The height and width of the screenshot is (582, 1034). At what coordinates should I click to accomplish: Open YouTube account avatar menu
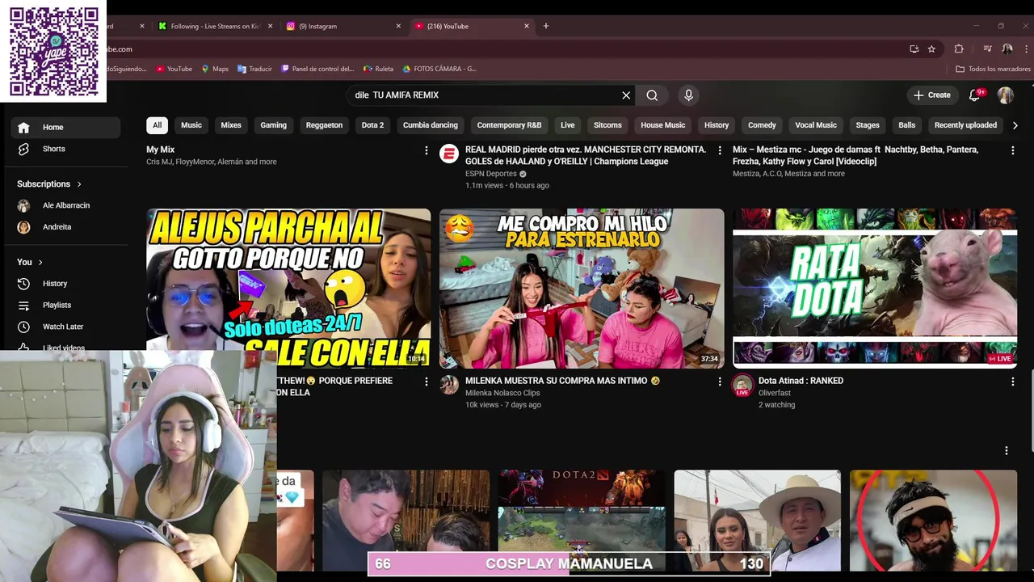tap(1006, 95)
